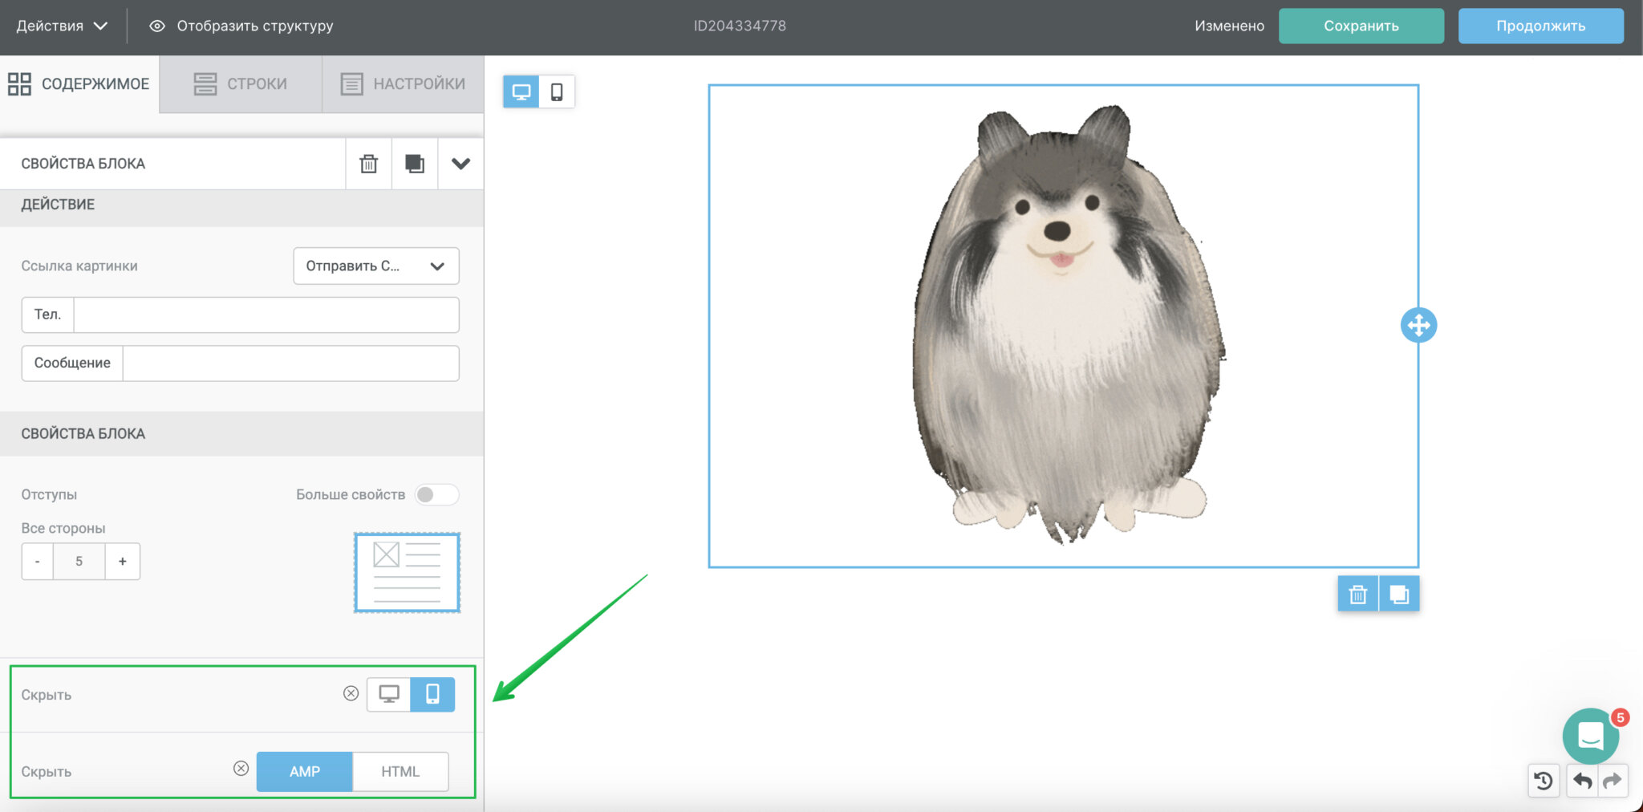
Task: Switch to the СТРОКИ tab
Action: tap(241, 83)
